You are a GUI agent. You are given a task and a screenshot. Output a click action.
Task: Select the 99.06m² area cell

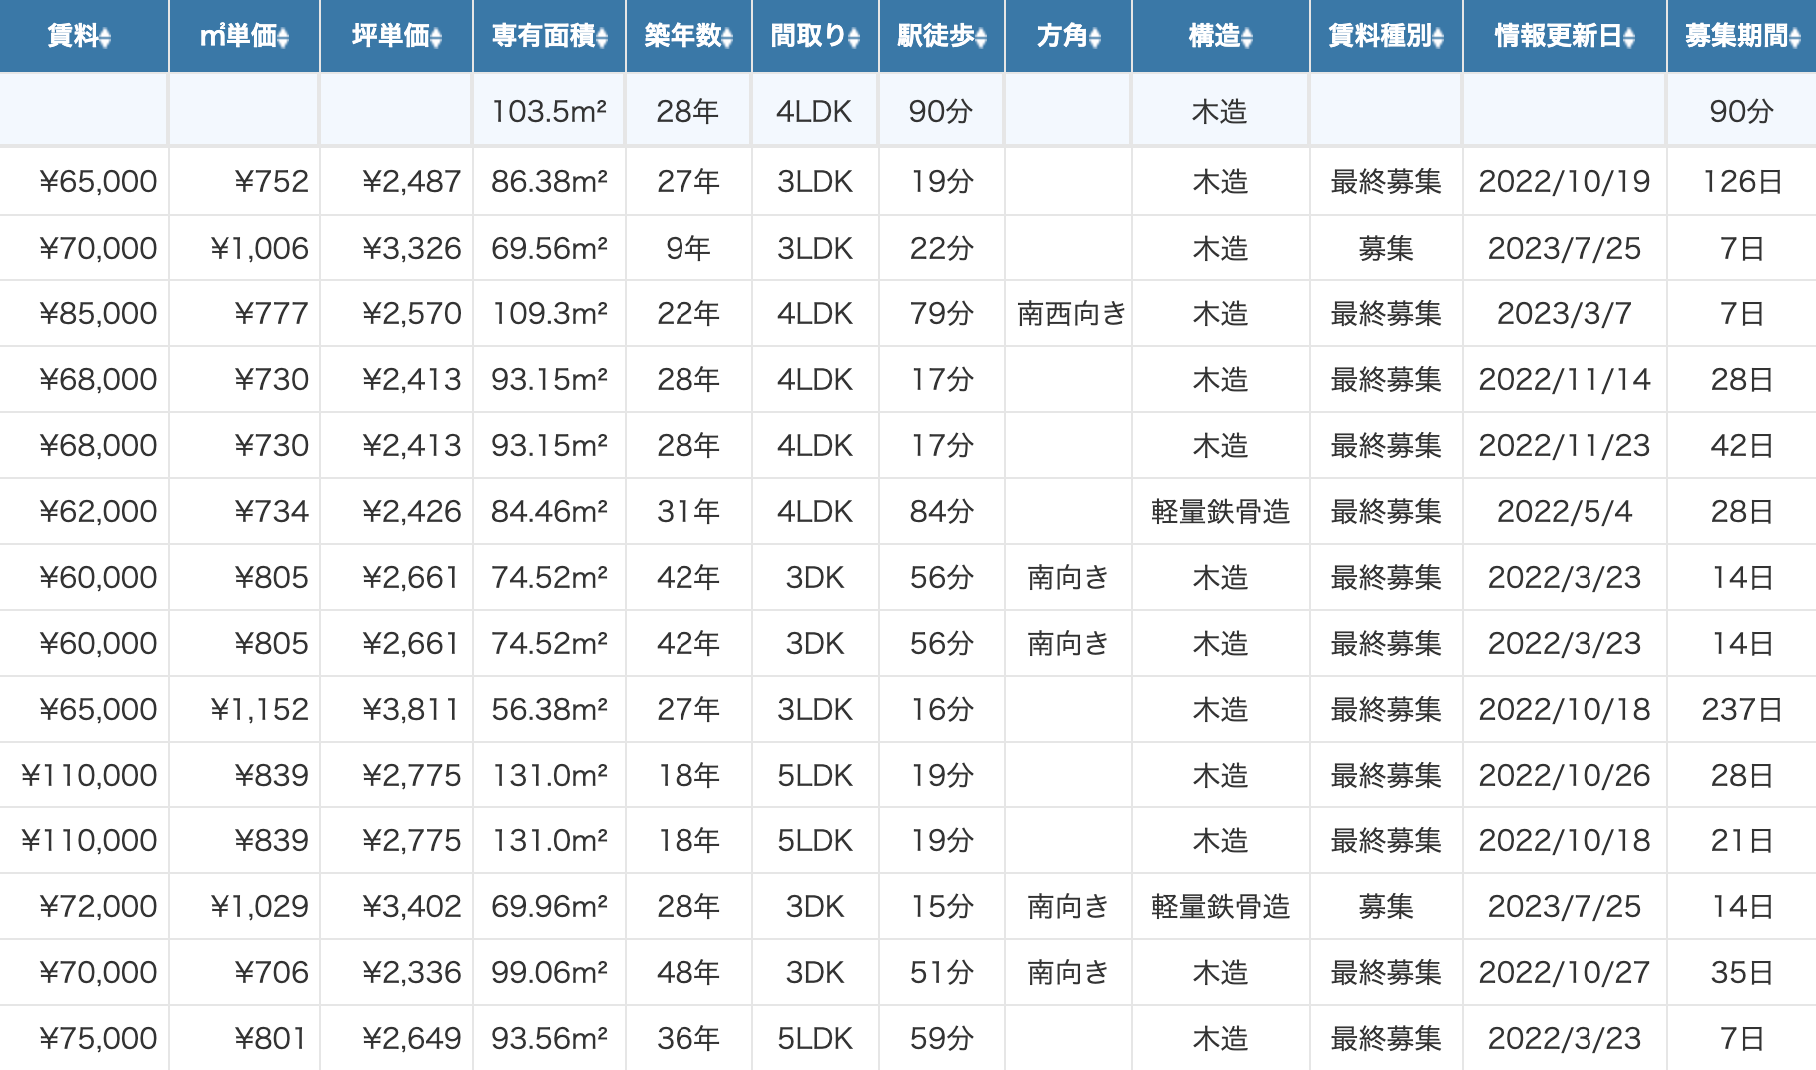549,972
